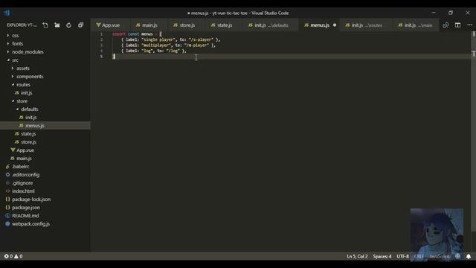Open webpack.config.js file
Screen dimensions: 476x268
tap(30, 224)
